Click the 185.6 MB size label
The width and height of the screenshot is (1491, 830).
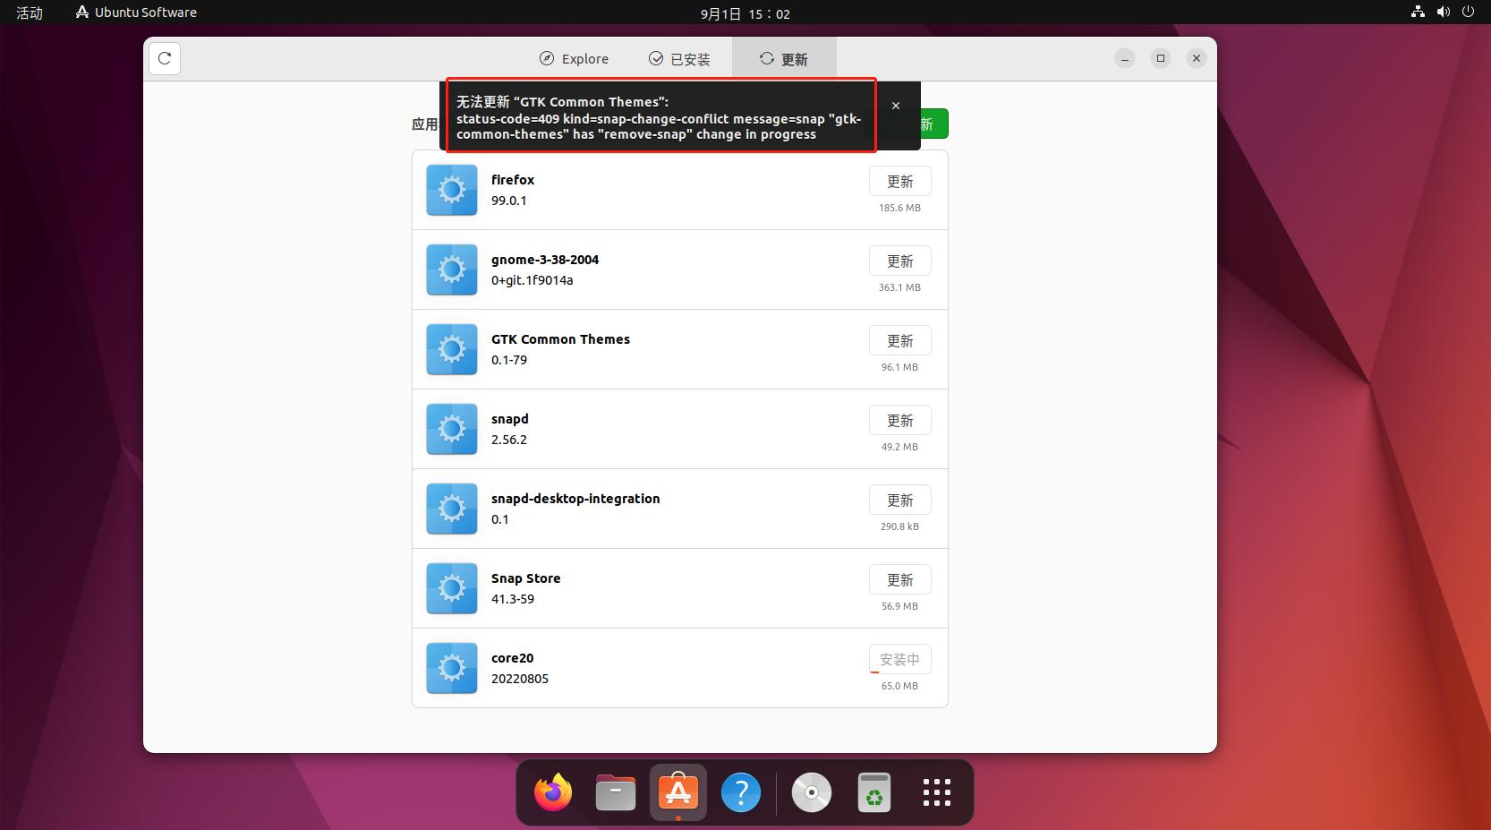[x=899, y=208]
